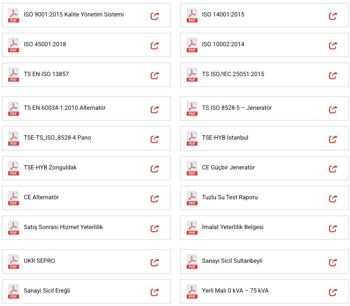Open the TSE-HYB Zonguldak certificate
This screenshot has width=350, height=306.
coord(50,168)
